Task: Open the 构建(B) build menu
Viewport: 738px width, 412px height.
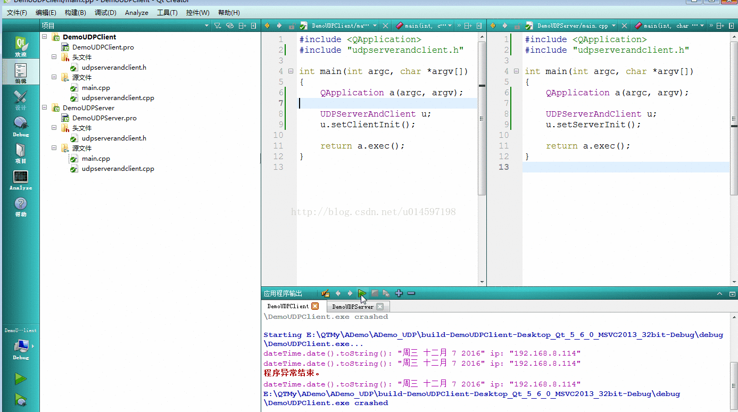Action: coord(75,13)
